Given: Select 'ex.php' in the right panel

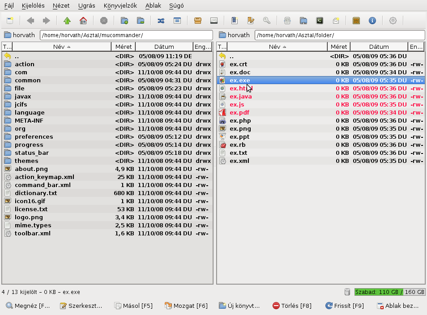Looking at the screenshot, I should (x=321, y=121).
